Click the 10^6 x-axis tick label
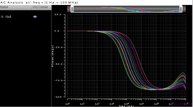Screen dimensions: 193x107 (156, 104)
